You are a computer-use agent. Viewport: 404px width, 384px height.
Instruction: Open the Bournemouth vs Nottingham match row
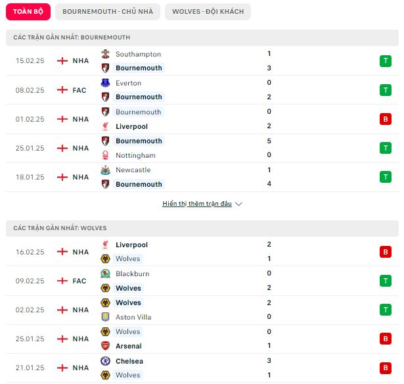click(x=202, y=148)
